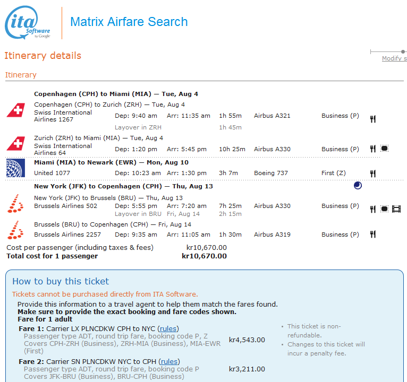This screenshot has width=407, height=382.
Task: Click the meal icon for Brussels Airlines 2257
Action: tap(373, 235)
